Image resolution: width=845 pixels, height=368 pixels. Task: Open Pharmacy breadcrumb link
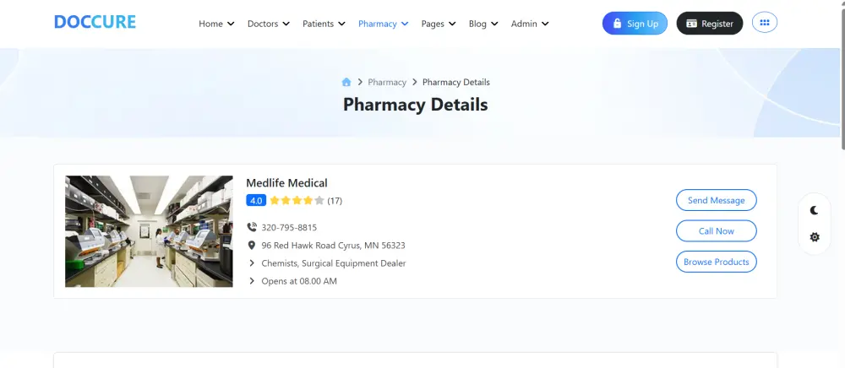pyautogui.click(x=387, y=83)
